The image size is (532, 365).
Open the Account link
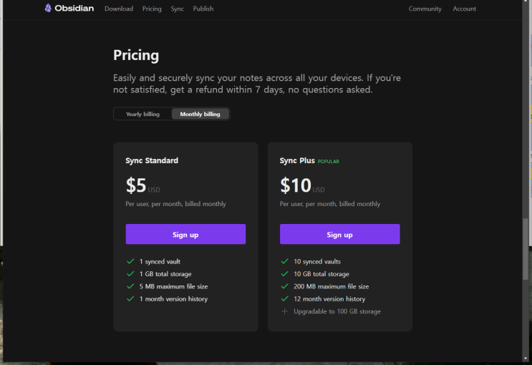pyautogui.click(x=464, y=9)
